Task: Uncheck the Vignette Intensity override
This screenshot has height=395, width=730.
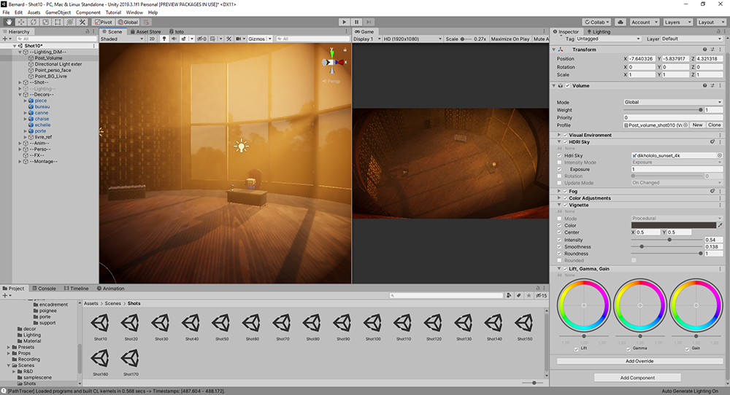Action: point(560,240)
